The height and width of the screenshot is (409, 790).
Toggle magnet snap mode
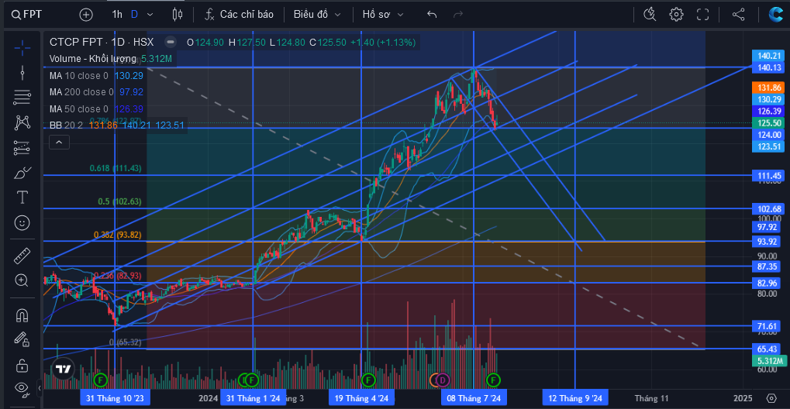[22, 315]
